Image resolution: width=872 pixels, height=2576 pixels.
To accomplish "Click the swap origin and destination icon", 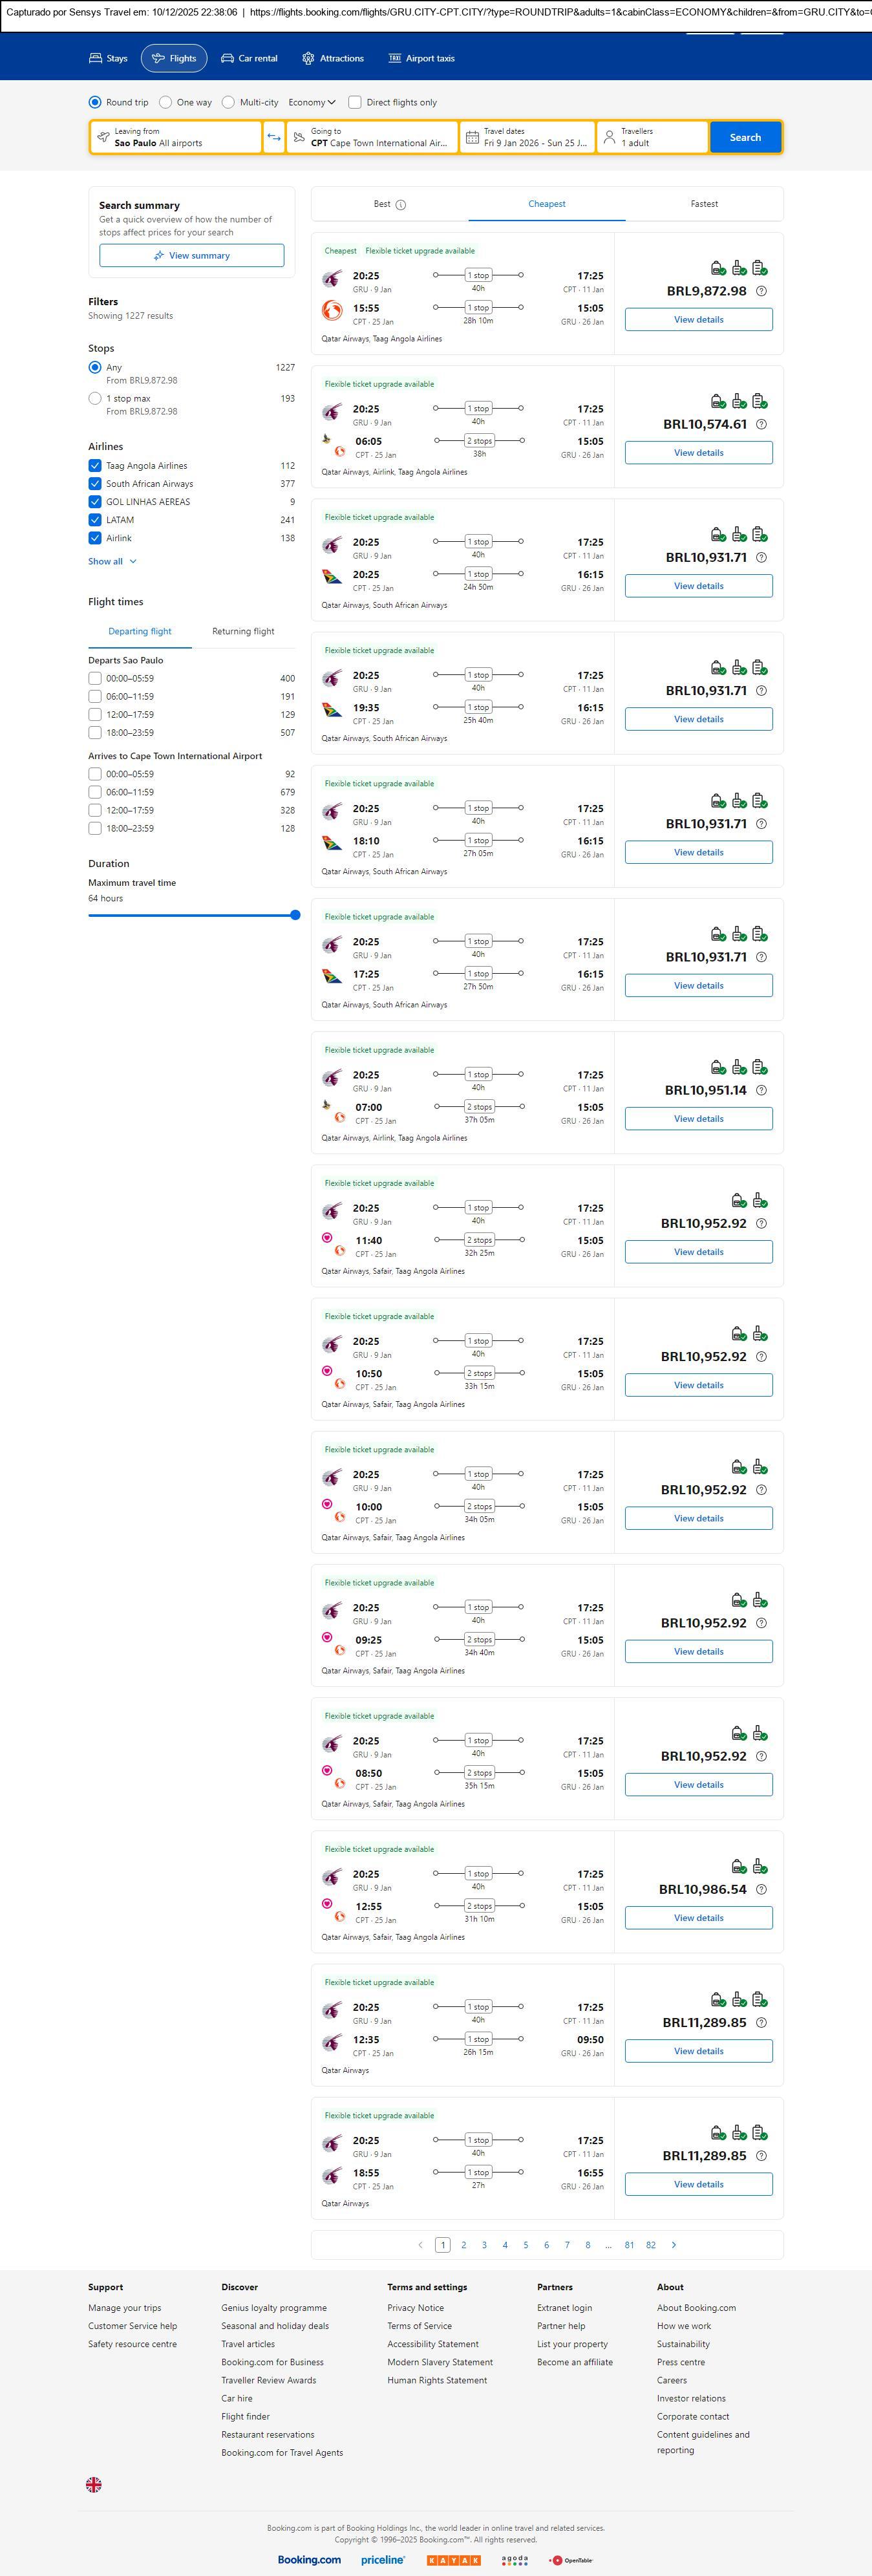I will pyautogui.click(x=274, y=137).
